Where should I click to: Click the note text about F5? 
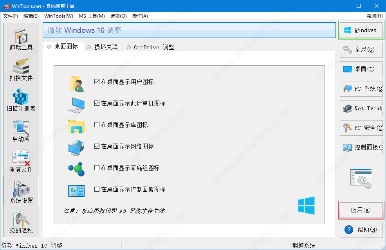114,211
